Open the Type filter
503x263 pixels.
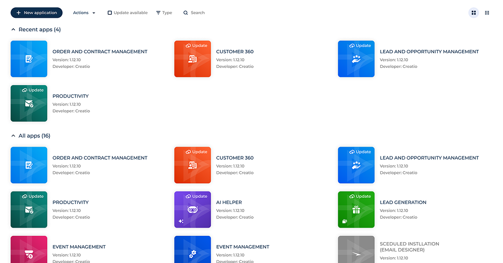(x=164, y=13)
